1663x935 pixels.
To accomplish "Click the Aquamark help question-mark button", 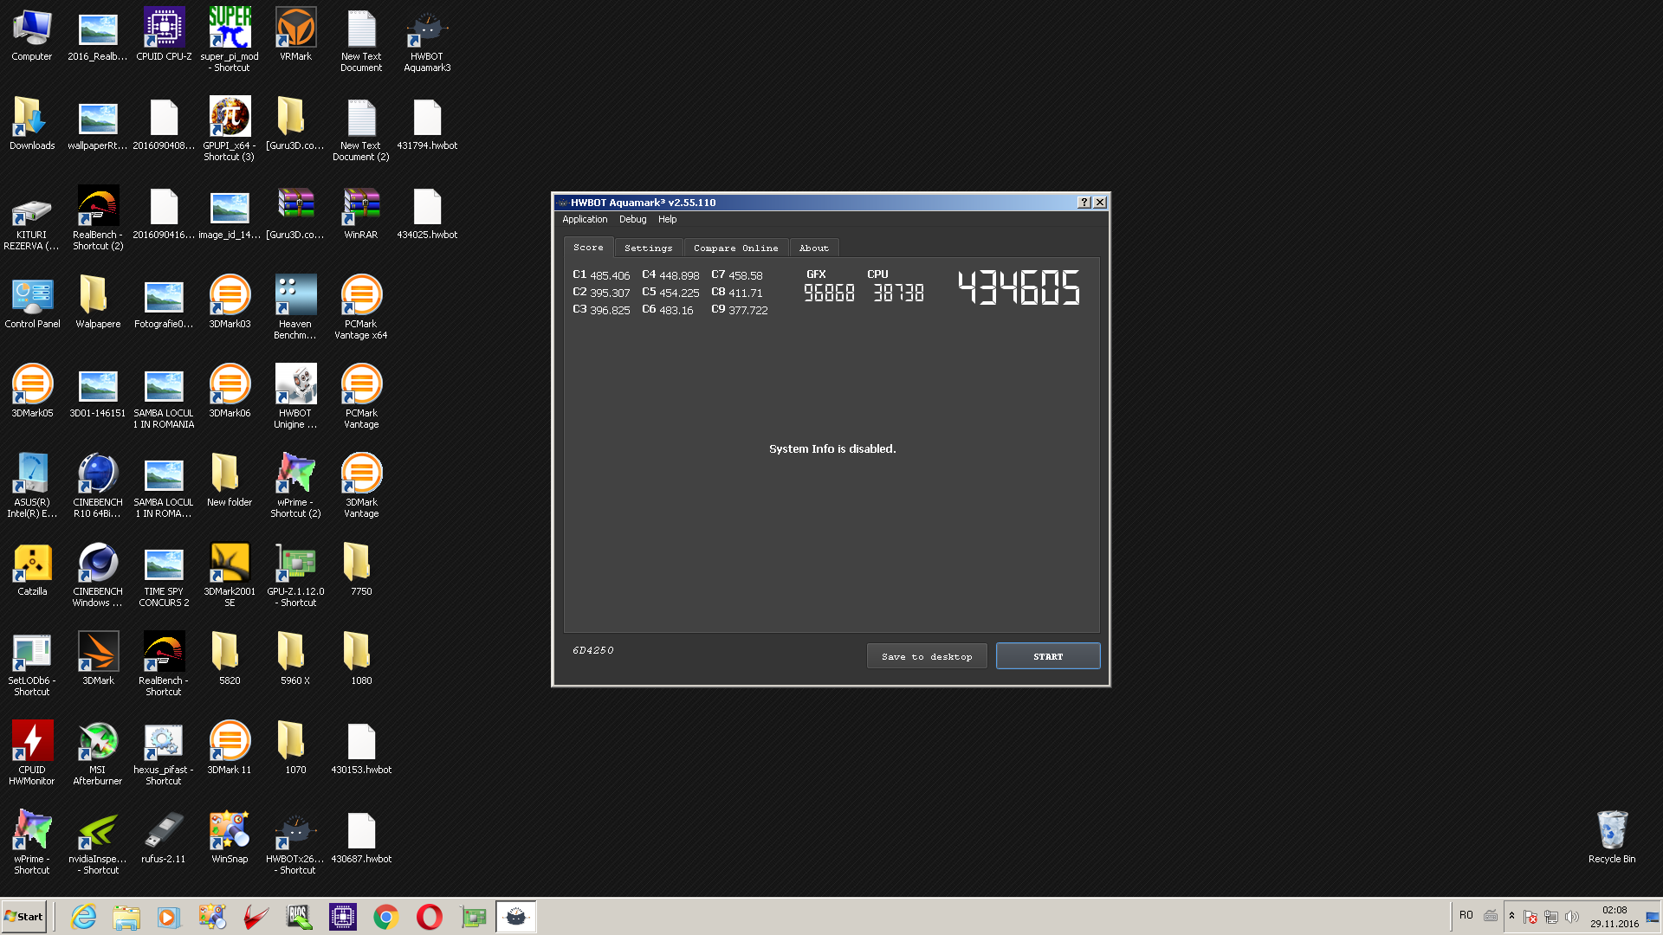I will 1084,202.
